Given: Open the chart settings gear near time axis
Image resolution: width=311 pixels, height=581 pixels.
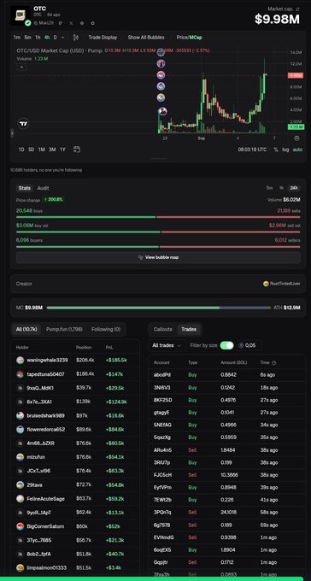Looking at the screenshot, I should click(x=296, y=138).
